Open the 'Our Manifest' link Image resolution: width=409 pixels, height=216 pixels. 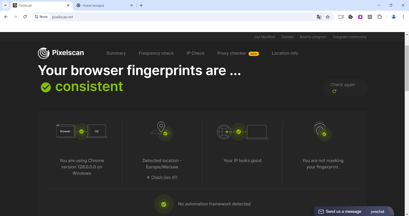(x=265, y=37)
